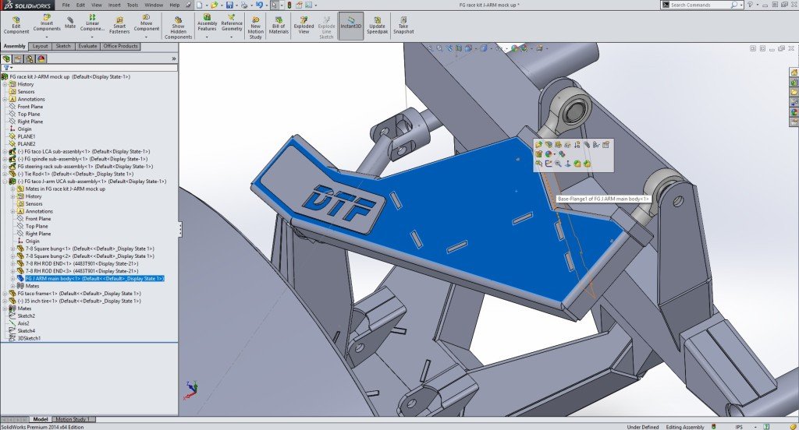Select Sketch4 in the tree
The image size is (799, 430).
point(26,331)
